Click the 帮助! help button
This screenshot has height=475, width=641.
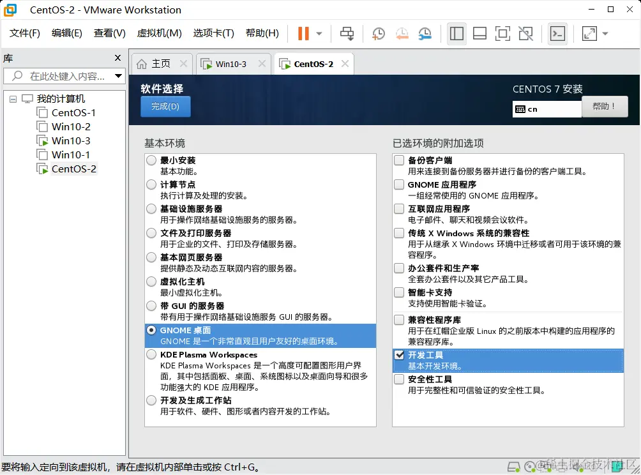[x=605, y=106]
